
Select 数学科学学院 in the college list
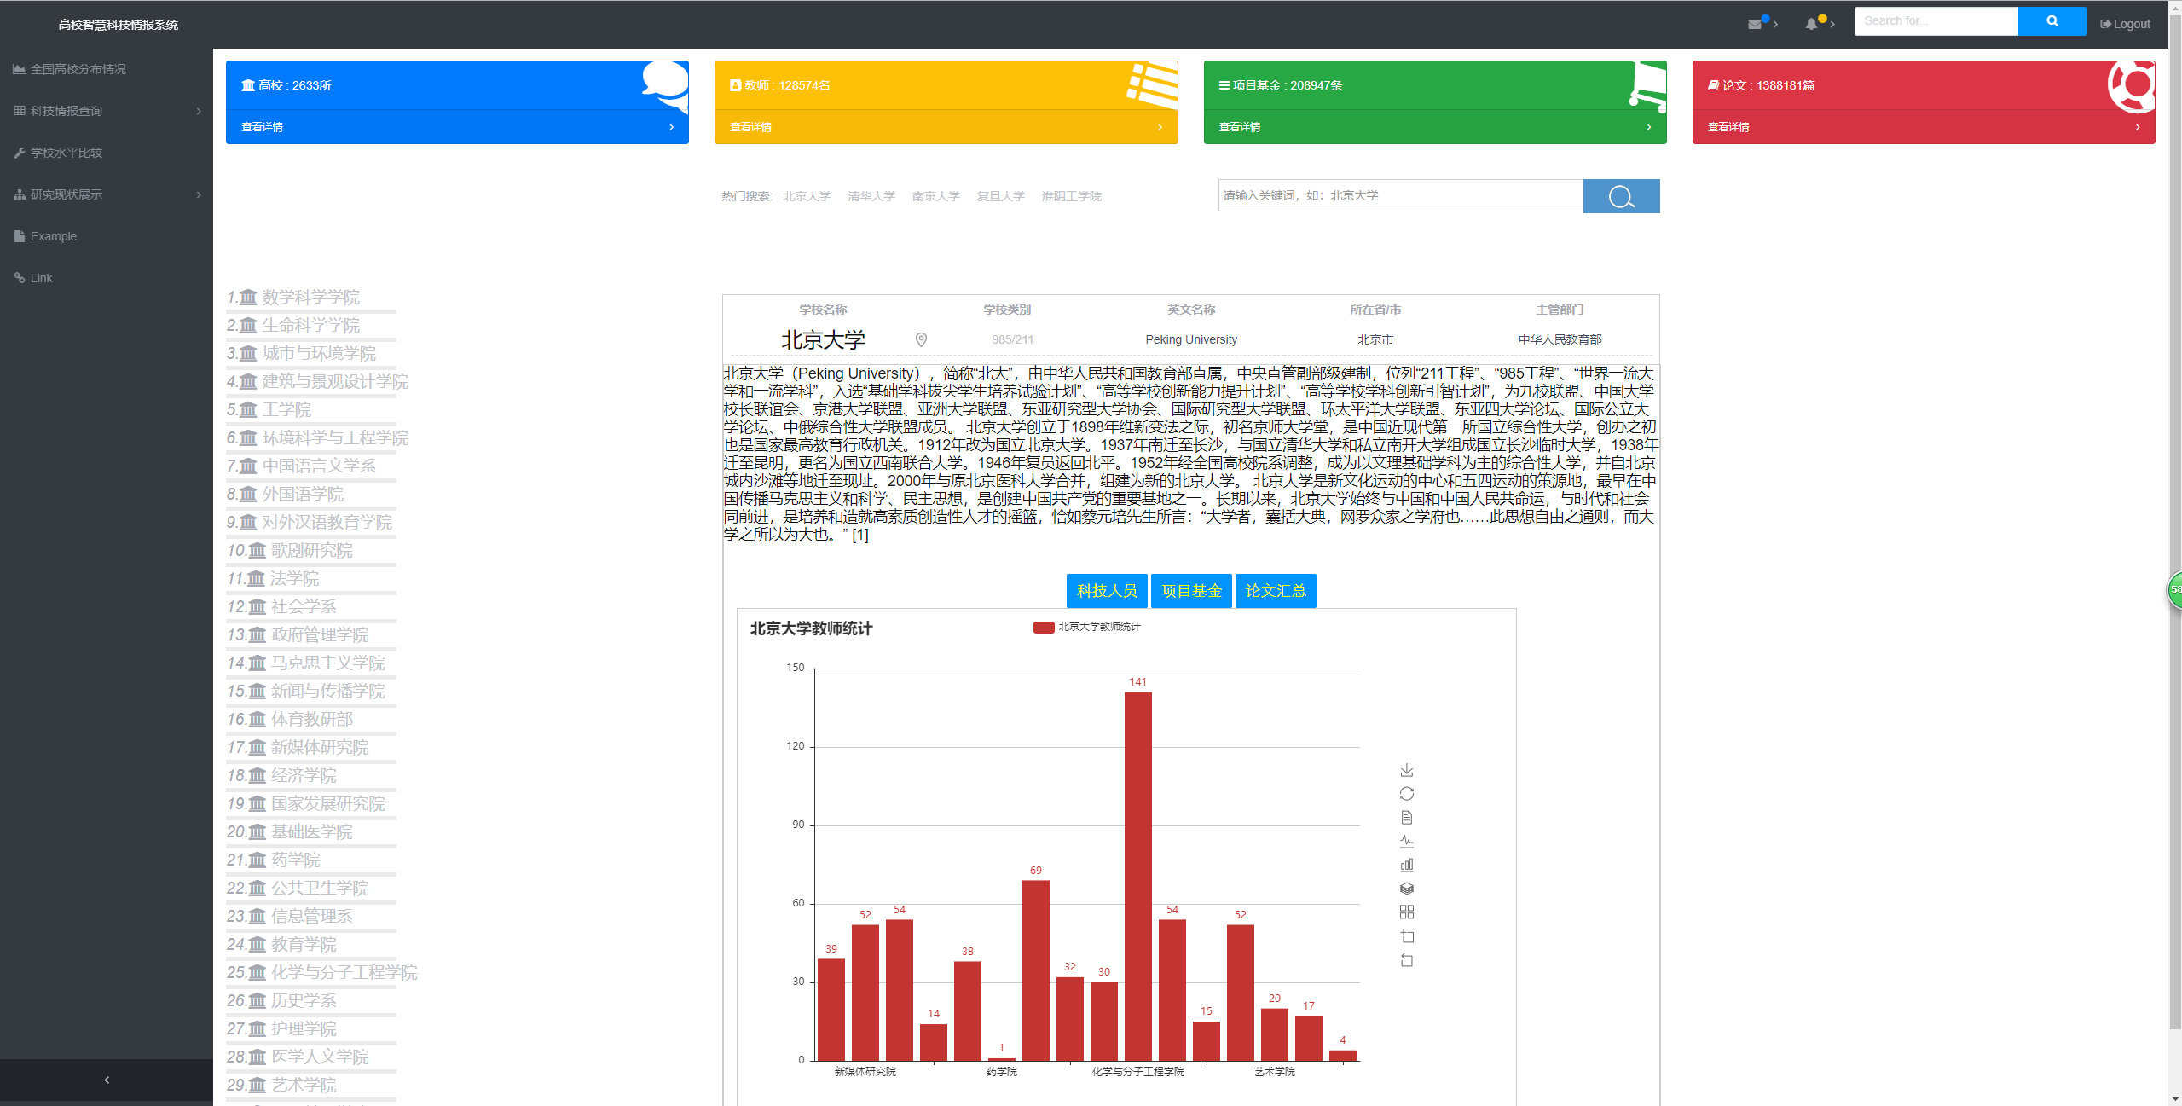pos(310,298)
